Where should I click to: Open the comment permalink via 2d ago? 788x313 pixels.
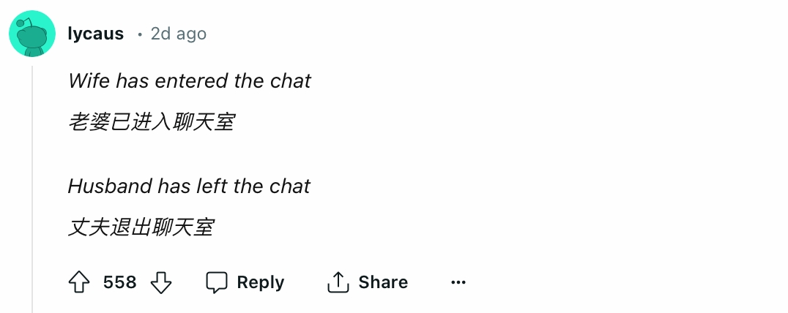click(179, 34)
